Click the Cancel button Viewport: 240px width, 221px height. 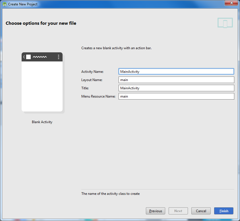pyautogui.click(x=201, y=211)
